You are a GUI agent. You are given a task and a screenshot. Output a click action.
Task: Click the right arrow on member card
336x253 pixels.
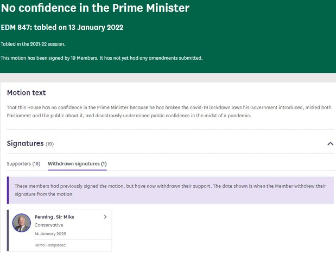tap(105, 217)
